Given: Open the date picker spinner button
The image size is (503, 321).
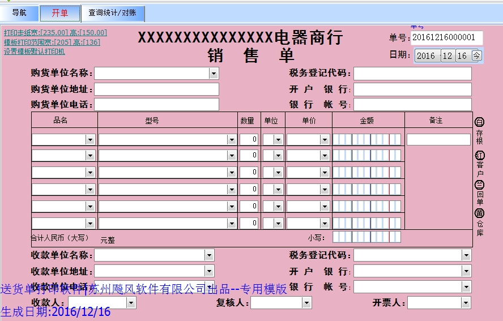Looking at the screenshot, I should pos(477,55).
